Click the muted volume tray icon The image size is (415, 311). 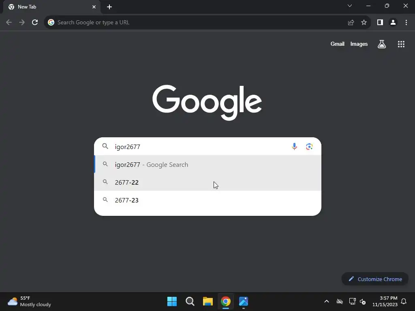click(363, 301)
